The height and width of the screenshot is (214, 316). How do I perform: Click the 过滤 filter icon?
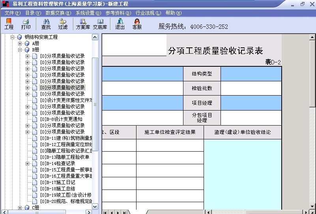(63, 24)
